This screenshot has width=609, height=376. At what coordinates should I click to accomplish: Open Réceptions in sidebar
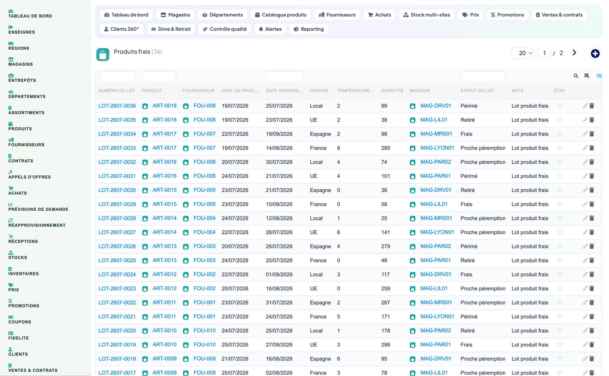tap(23, 239)
